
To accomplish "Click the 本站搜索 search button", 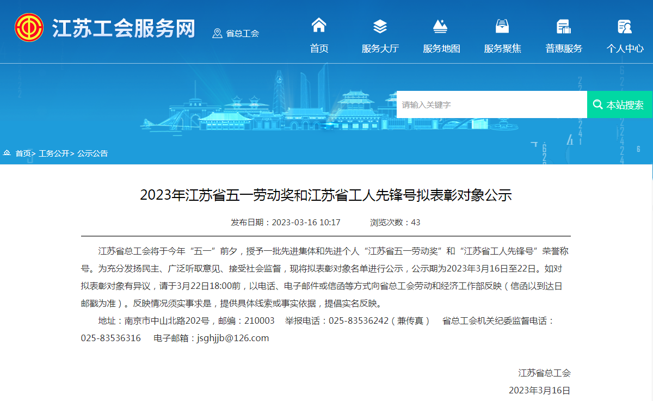I will click(x=620, y=104).
